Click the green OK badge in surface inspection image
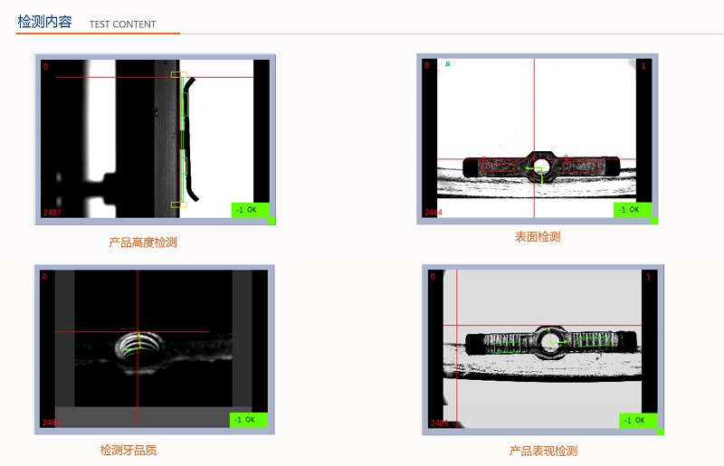 632,209
